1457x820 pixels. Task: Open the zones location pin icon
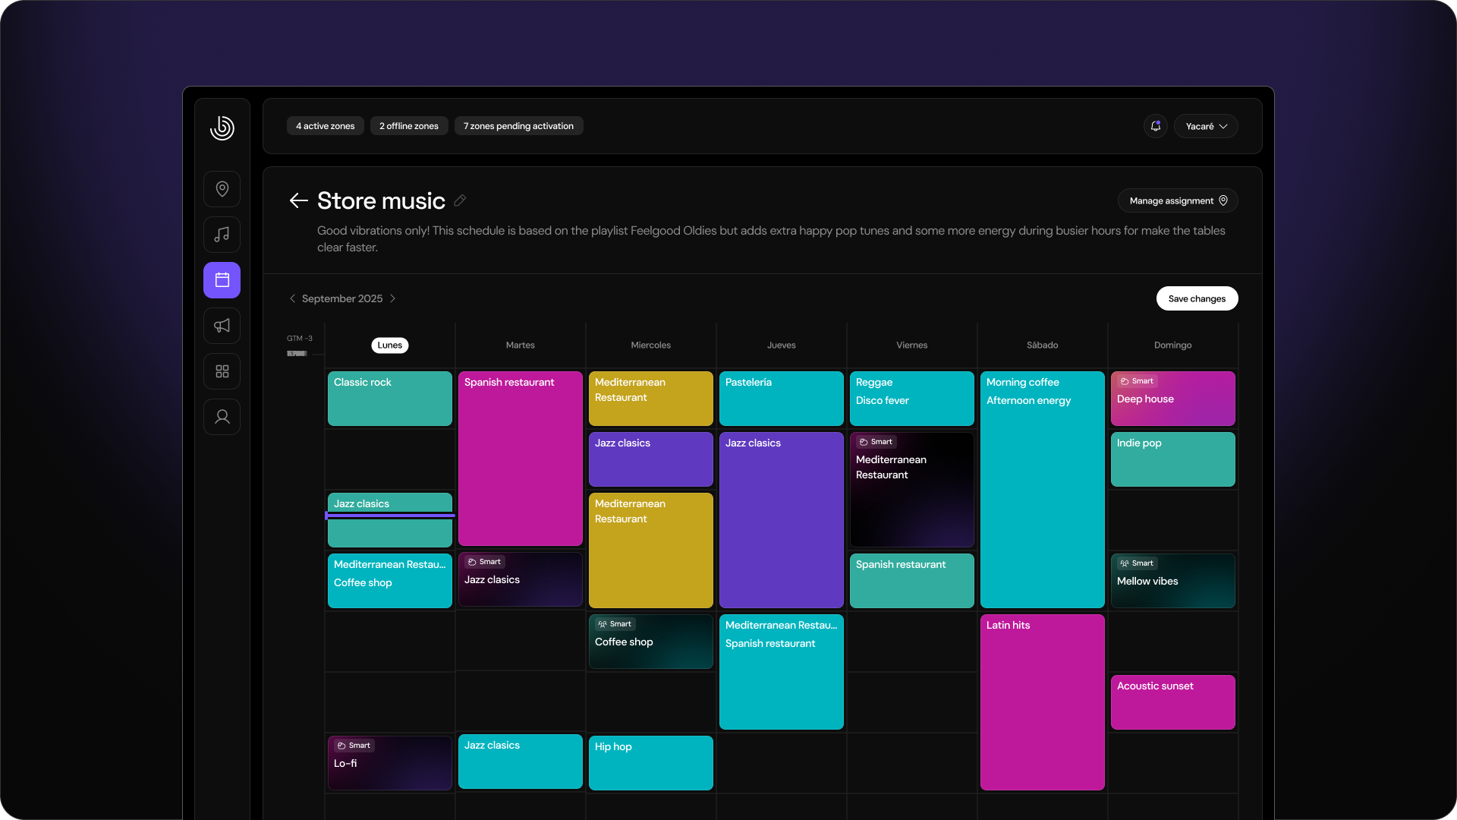(x=222, y=188)
